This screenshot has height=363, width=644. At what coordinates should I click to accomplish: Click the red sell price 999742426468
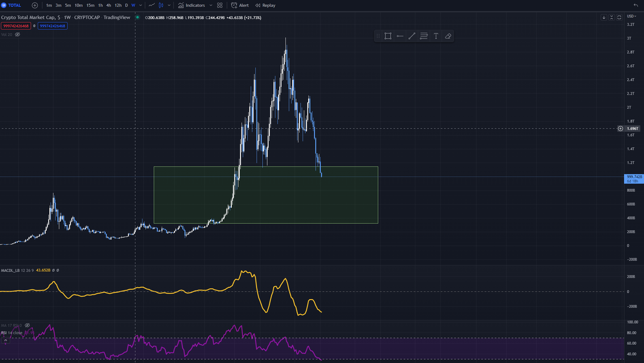click(x=16, y=26)
